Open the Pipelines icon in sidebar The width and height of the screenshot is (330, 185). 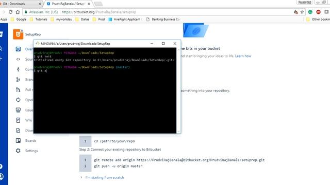point(19,100)
